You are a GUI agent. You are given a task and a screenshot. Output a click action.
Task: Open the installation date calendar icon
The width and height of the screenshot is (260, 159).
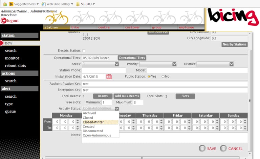109,77
